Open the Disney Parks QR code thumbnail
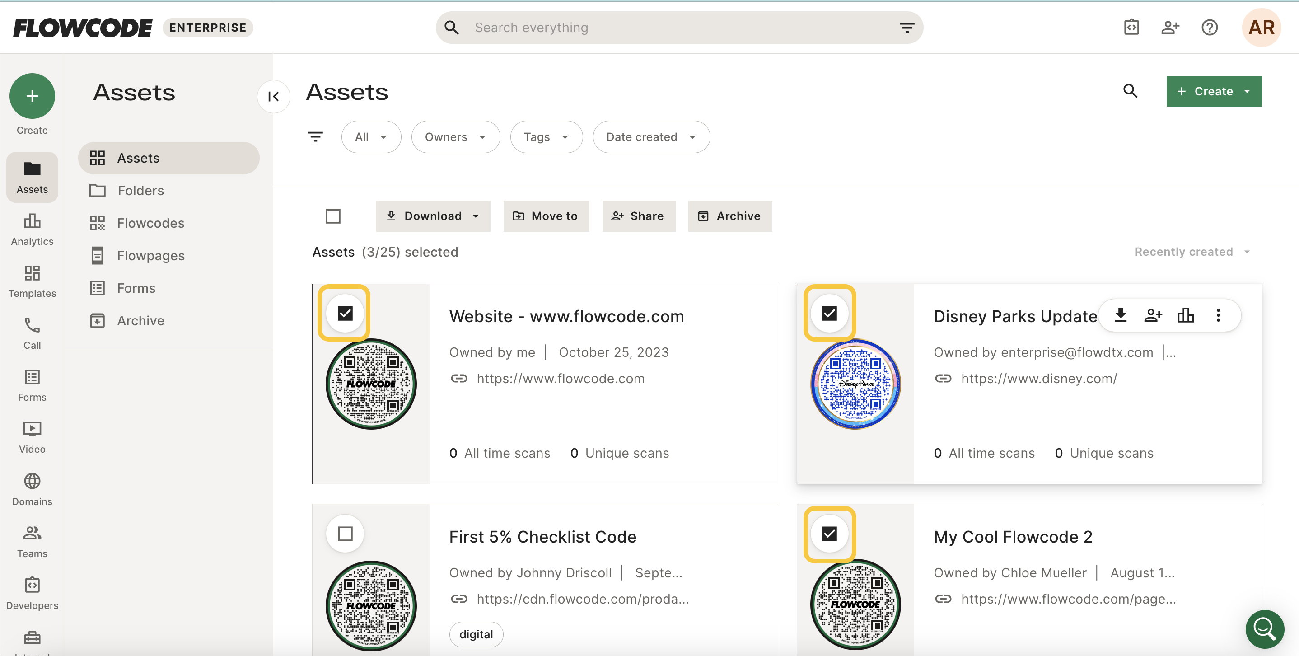Screen dimensions: 1299x656 click(x=855, y=384)
